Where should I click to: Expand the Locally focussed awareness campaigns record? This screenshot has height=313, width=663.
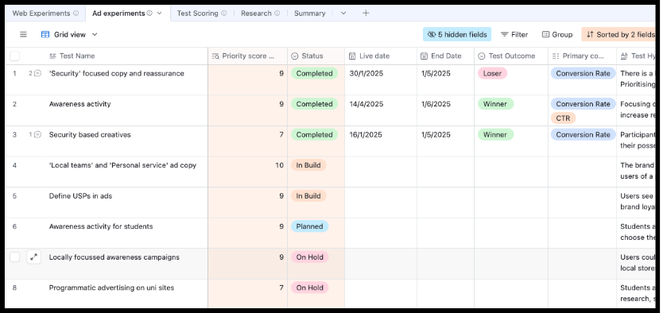coord(34,257)
